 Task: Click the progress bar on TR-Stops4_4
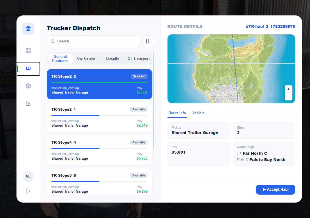click(x=99, y=149)
